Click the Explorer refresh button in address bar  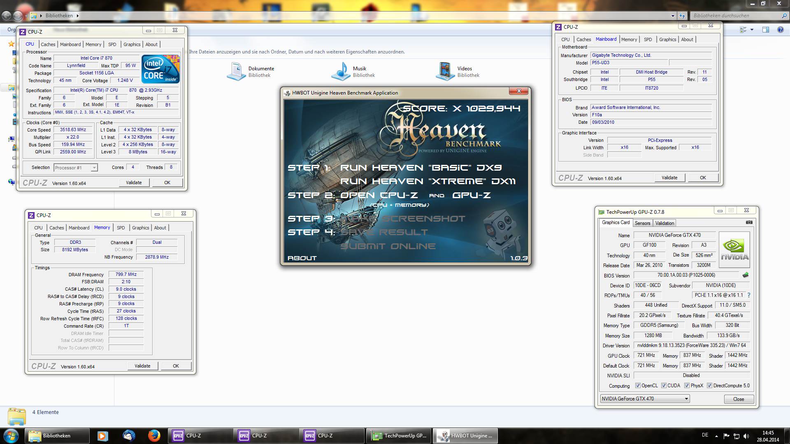[x=682, y=16]
